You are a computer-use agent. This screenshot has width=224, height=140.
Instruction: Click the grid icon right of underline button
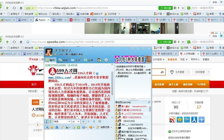100,122
